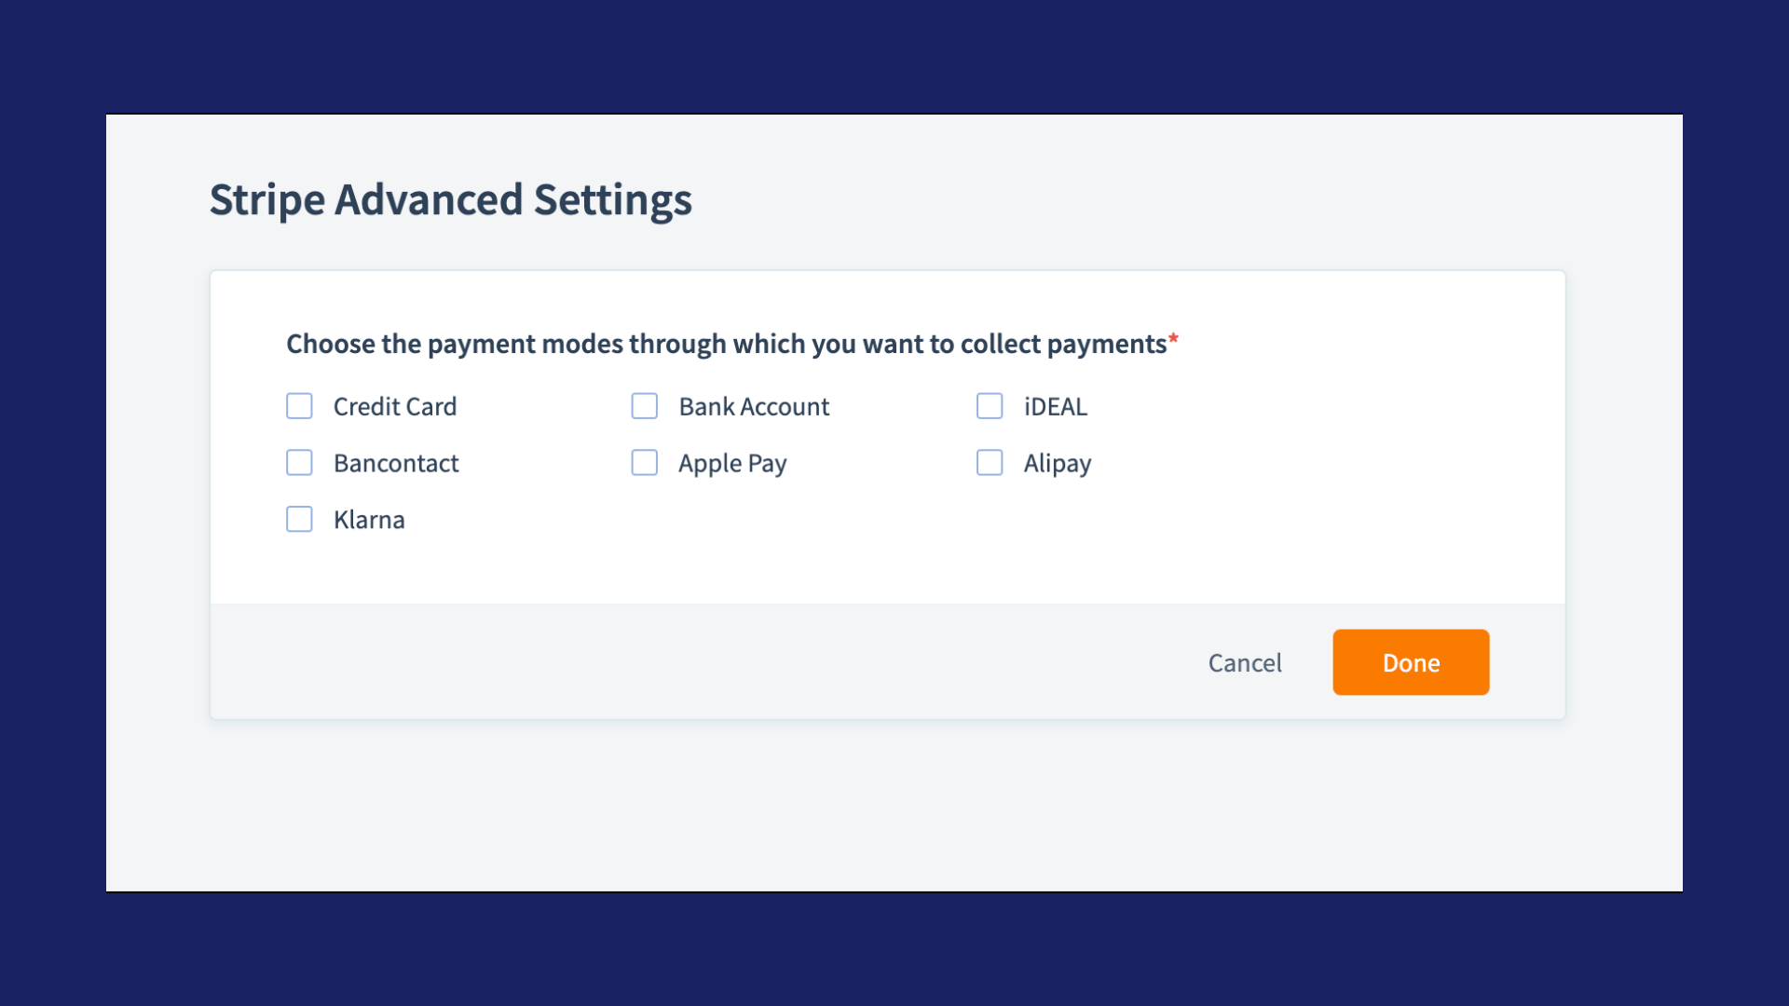Click the "Bank Account" text label
This screenshot has width=1789, height=1006.
pos(754,407)
